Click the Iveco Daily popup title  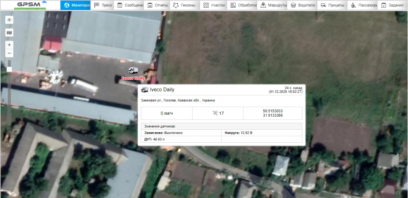click(162, 90)
